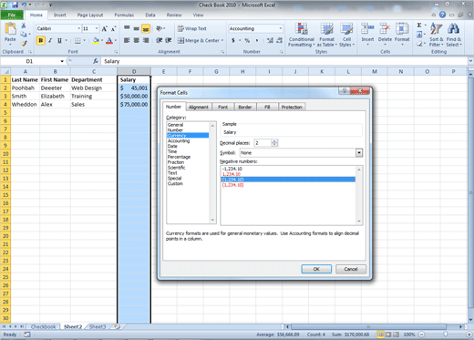Click the Cut scissors icon
The width and height of the screenshot is (474, 340).
pos(24,26)
